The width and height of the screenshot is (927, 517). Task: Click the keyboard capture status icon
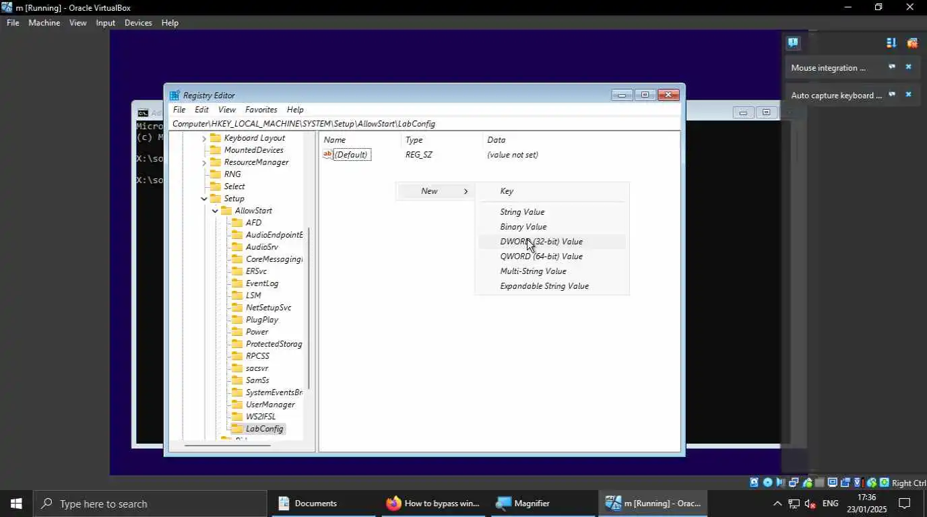[x=884, y=483]
